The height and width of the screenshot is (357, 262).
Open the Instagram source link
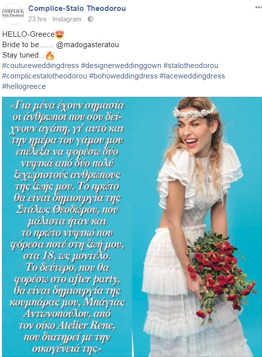click(66, 19)
